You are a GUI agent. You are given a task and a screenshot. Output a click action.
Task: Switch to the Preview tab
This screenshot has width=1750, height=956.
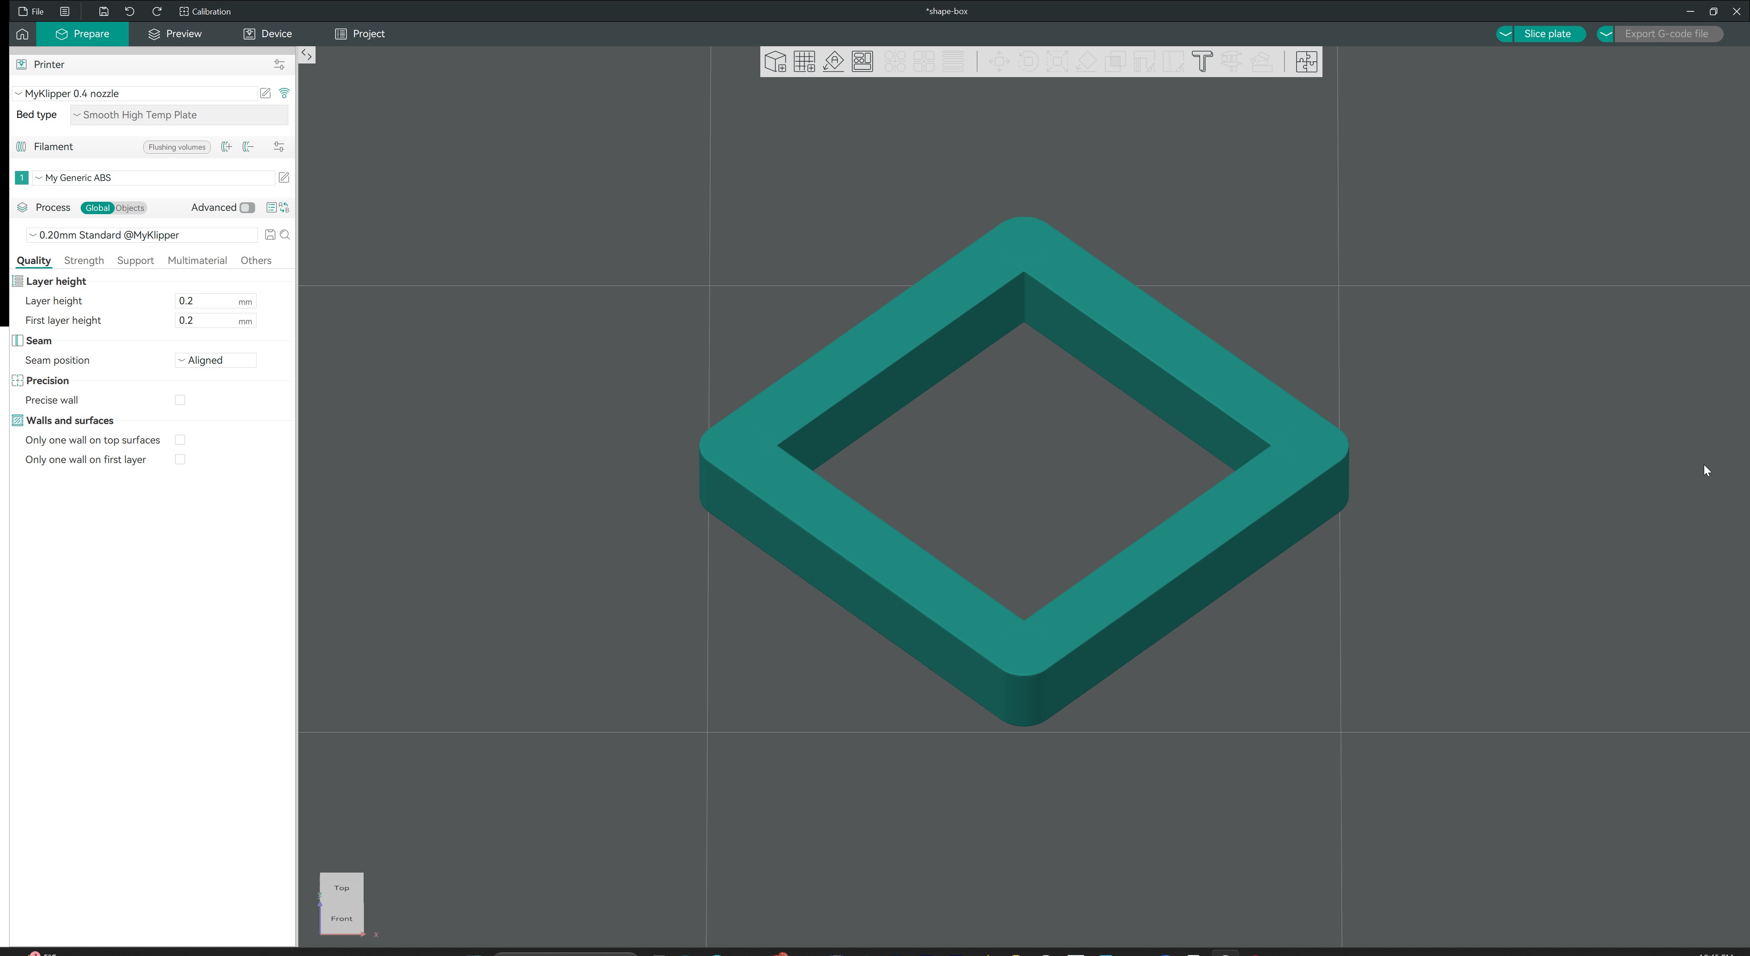175,34
